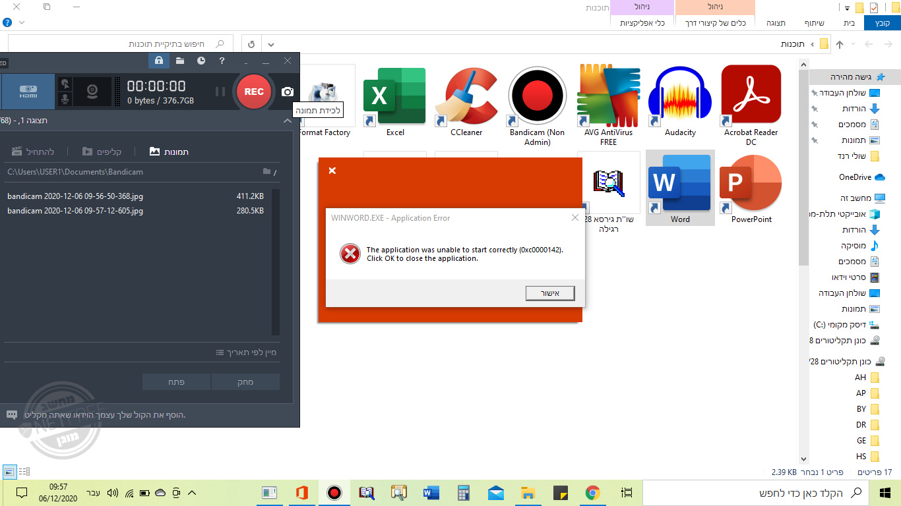Open the שיתוף (Share) ribbon tab

(814, 23)
